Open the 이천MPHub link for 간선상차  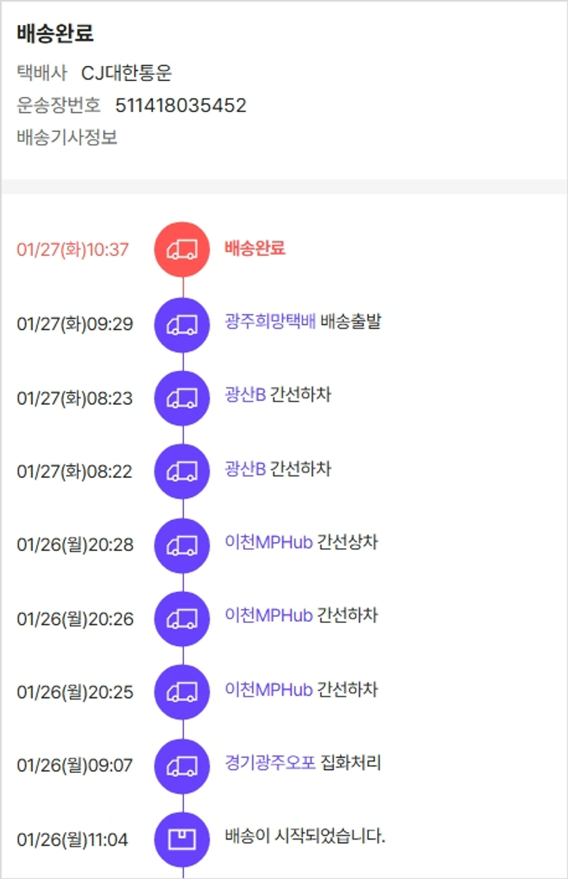(x=269, y=543)
